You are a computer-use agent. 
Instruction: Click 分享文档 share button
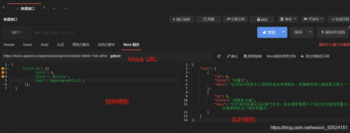click(x=236, y=19)
